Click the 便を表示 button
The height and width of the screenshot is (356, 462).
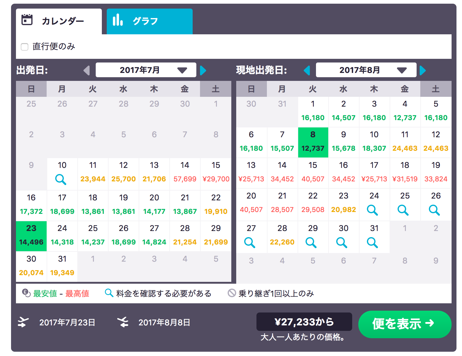(x=405, y=324)
